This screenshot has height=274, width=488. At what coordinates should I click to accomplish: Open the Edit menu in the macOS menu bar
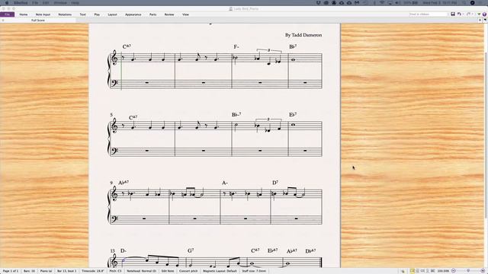tap(46, 3)
